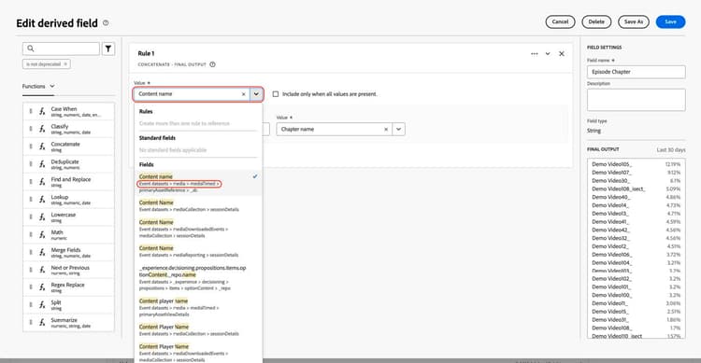Screen dimensions: 701x363
Task: Grab the drag handle of Lookup row
Action: (31, 199)
